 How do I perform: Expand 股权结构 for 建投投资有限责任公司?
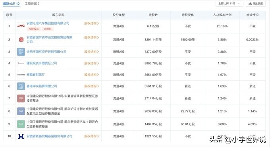click(91, 63)
